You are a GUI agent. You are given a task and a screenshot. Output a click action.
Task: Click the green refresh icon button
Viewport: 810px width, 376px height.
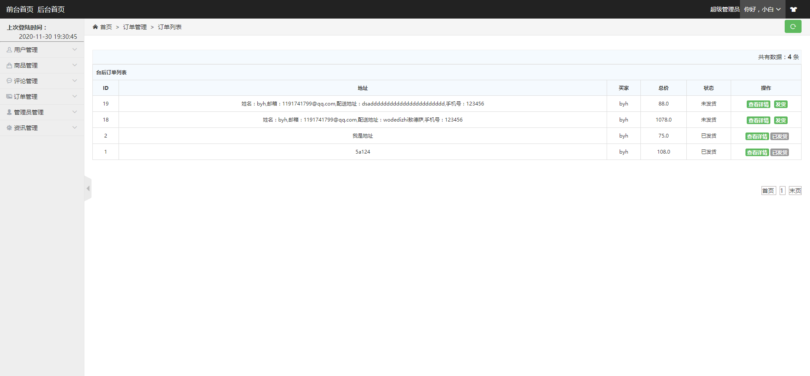click(793, 27)
